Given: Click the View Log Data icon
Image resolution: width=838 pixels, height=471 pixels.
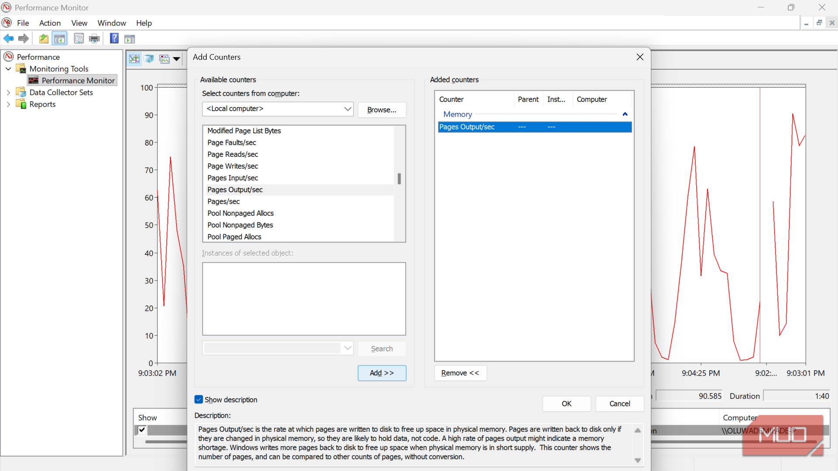Looking at the screenshot, I should coord(149,58).
